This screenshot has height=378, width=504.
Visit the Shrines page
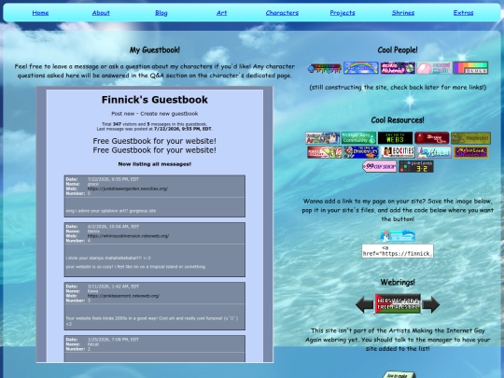pyautogui.click(x=403, y=13)
